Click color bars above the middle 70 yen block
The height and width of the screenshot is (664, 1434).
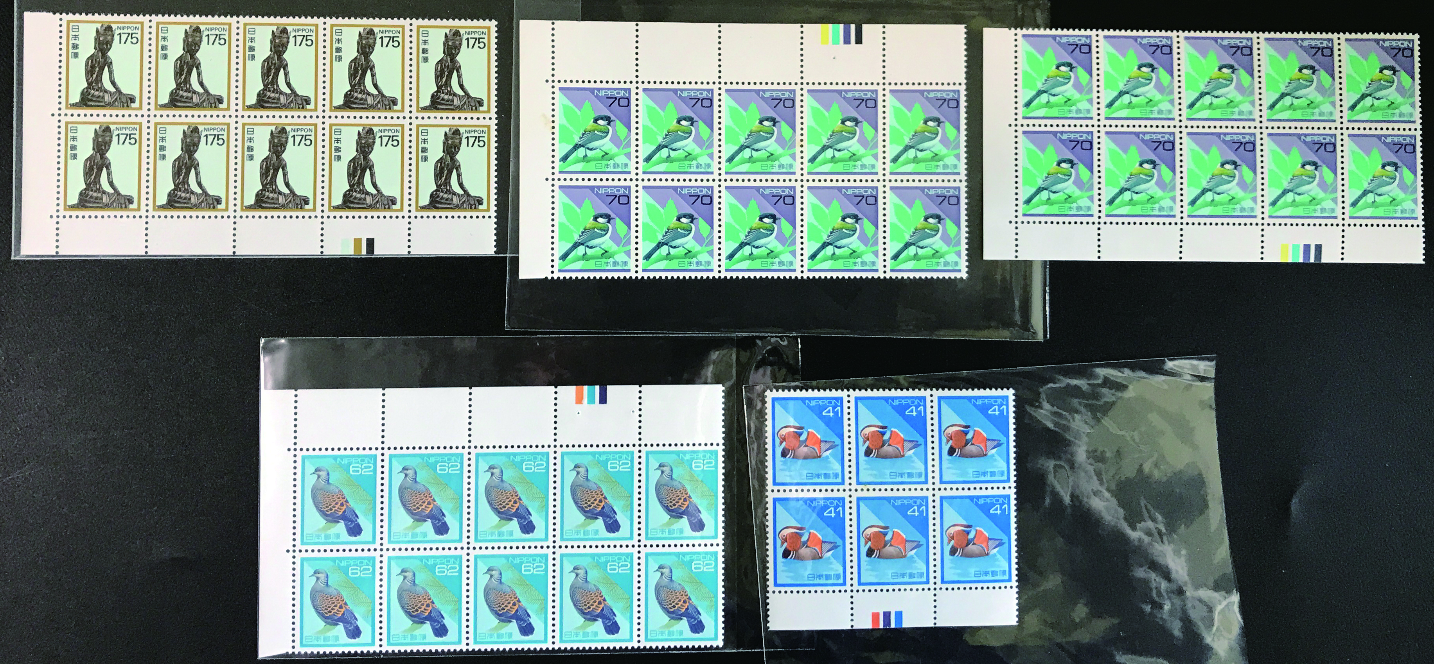tap(842, 34)
